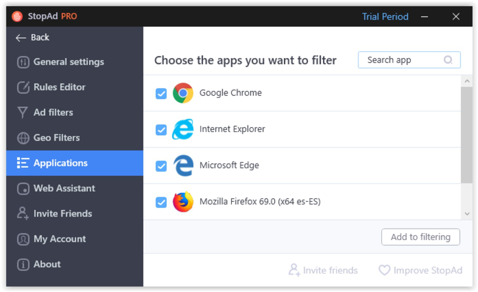The image size is (478, 292).
Task: Go to My Account
Action: pos(75,239)
